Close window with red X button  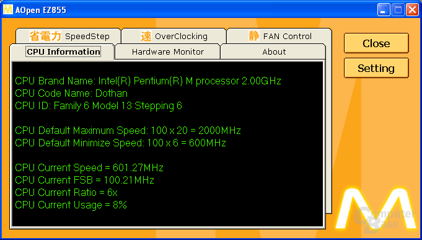[412, 11]
